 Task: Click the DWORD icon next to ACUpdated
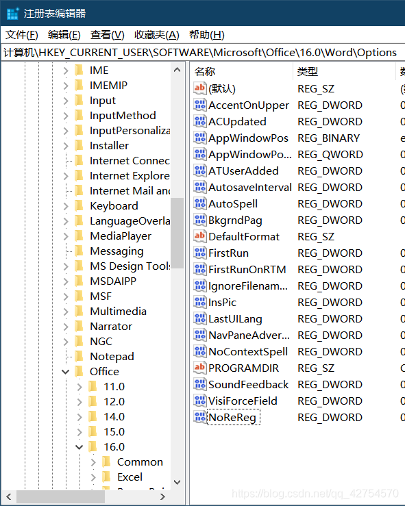point(200,121)
